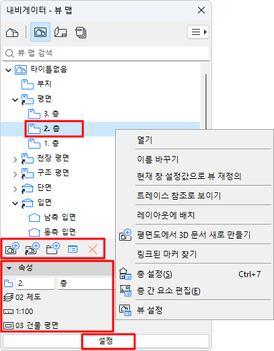This screenshot has height=351, width=274.
Task: Select the 3. 층 floor plan view
Action: 44,114
